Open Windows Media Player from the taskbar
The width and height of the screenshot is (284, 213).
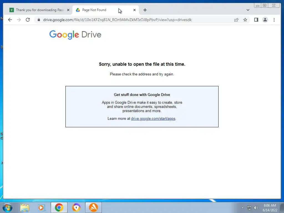coord(42,207)
